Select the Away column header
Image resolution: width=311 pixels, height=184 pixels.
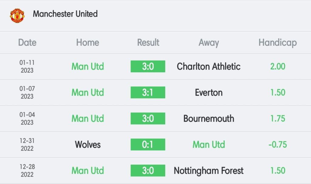click(x=209, y=43)
